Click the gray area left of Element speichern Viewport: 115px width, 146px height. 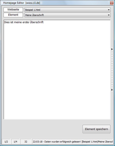pos(43,129)
